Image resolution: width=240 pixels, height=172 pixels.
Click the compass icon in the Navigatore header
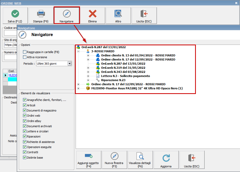coord(22,35)
